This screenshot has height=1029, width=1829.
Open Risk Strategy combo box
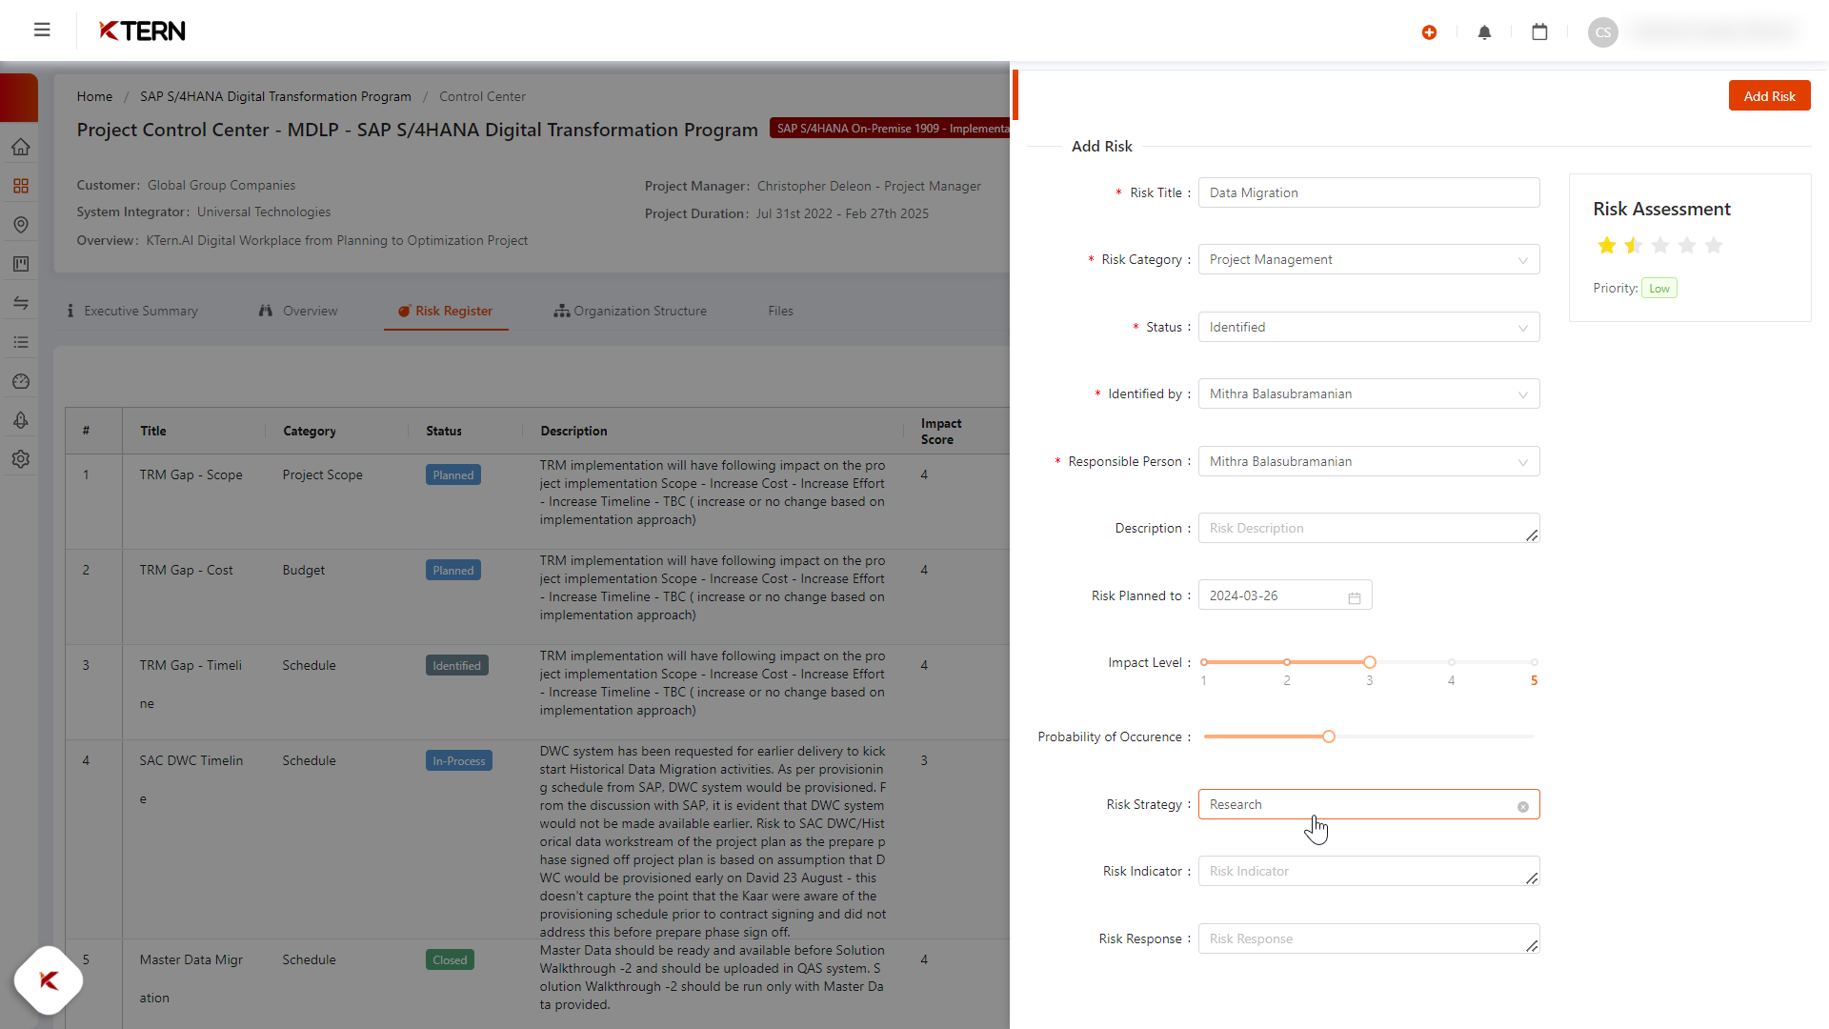tap(1369, 805)
